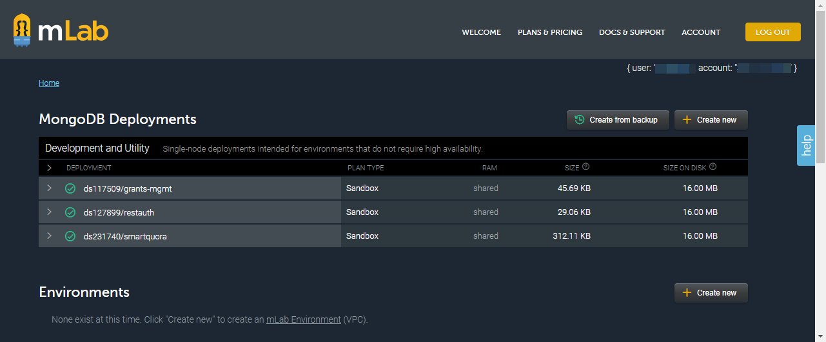Open PLANS & PRICING page
This screenshot has width=826, height=342.
pos(550,32)
